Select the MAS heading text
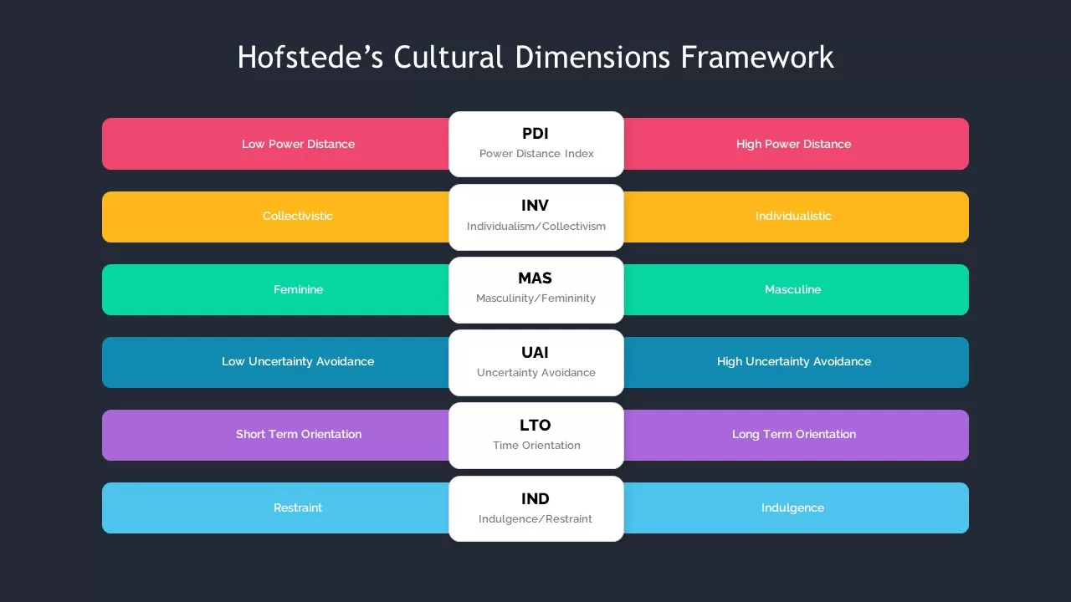Viewport: 1071px width, 602px height. click(x=535, y=278)
